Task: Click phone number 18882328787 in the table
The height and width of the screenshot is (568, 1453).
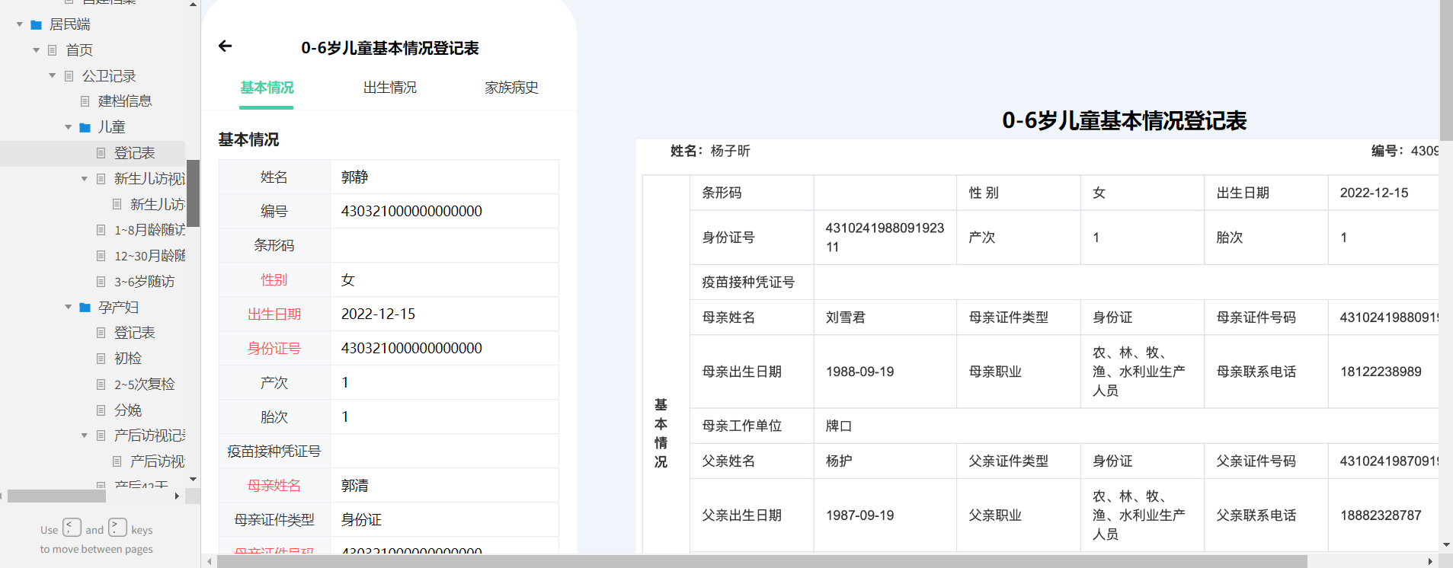Action: pos(1381,515)
